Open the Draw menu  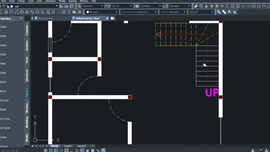pos(39,1)
